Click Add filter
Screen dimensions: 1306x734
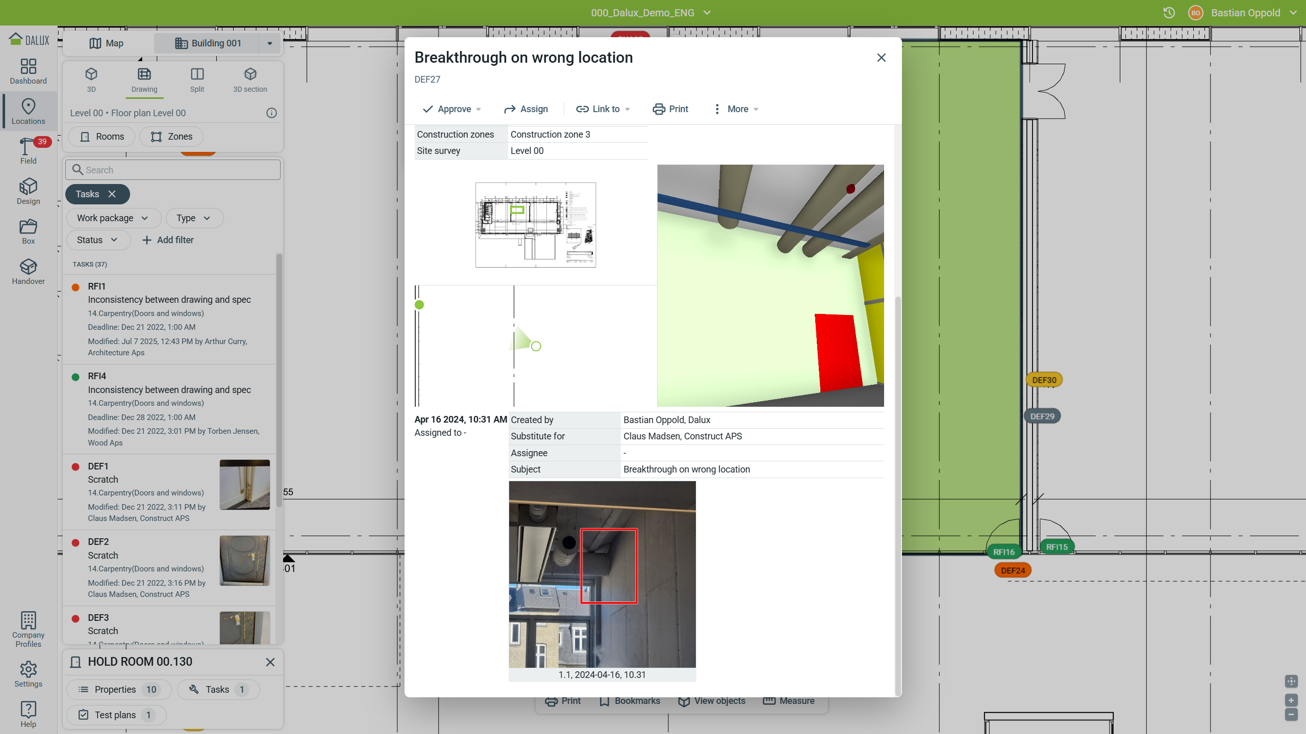(x=168, y=240)
